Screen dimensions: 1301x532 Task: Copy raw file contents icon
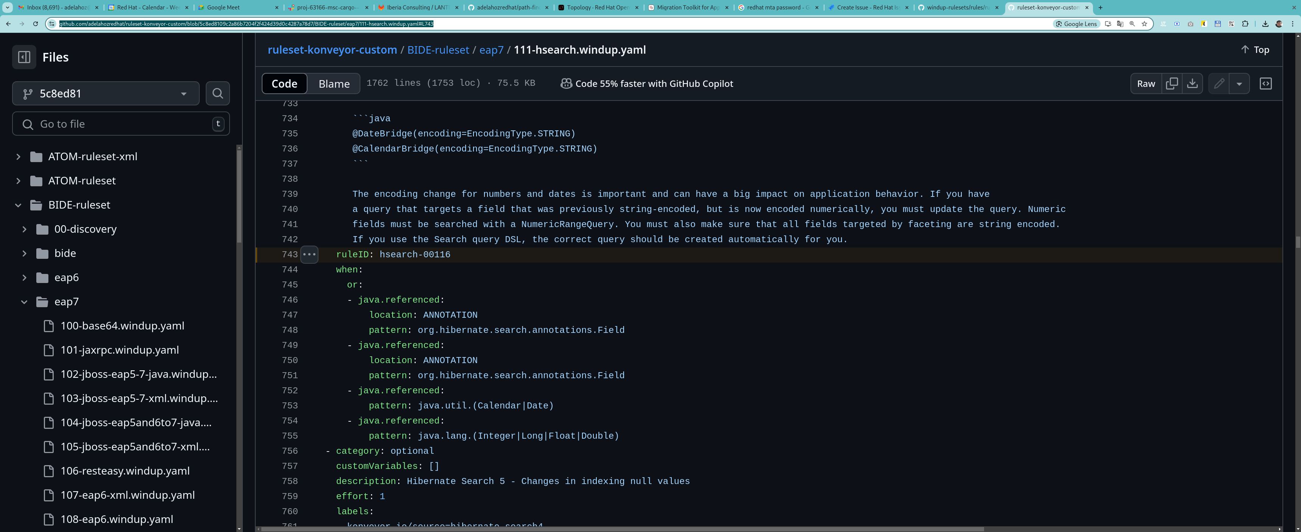tap(1172, 84)
